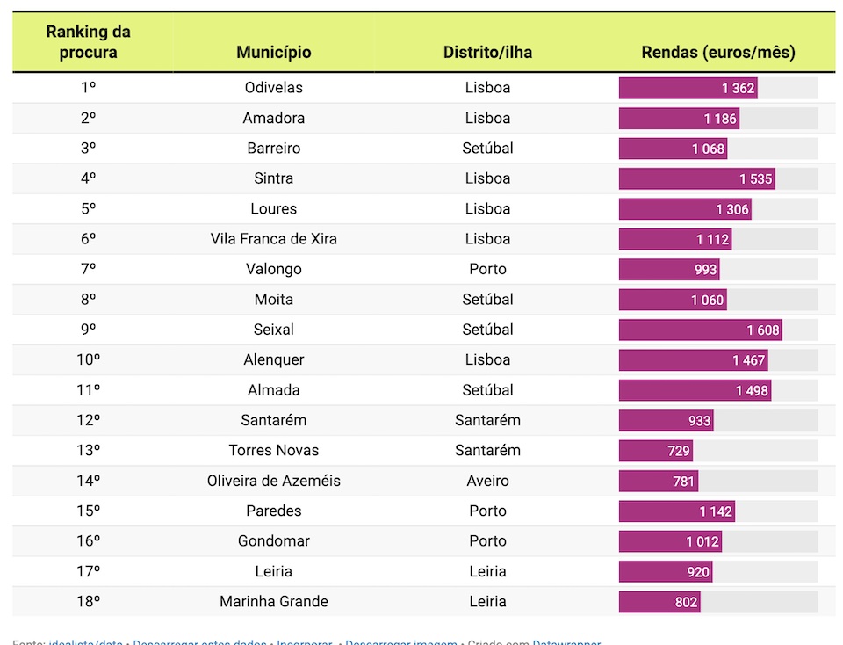Click the Almada rent bar showing 1 498

pos(695,390)
